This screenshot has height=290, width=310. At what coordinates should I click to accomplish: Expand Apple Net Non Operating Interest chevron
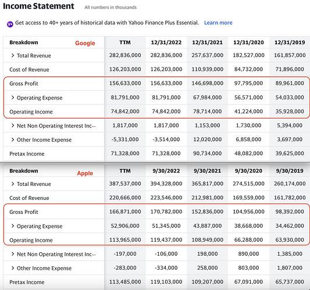click(13, 254)
